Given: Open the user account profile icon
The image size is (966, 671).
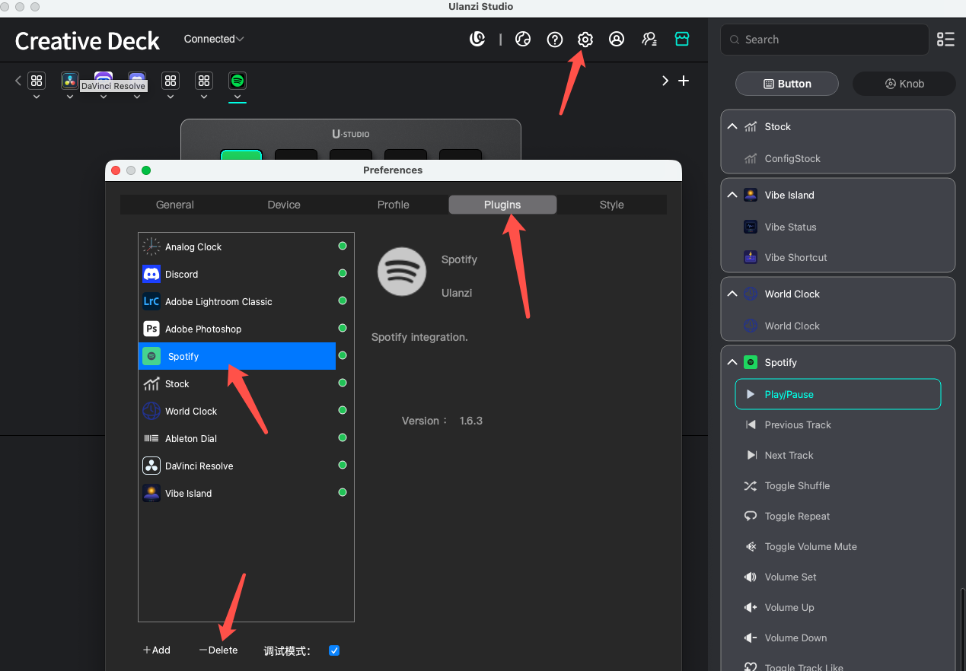Looking at the screenshot, I should click(x=617, y=40).
